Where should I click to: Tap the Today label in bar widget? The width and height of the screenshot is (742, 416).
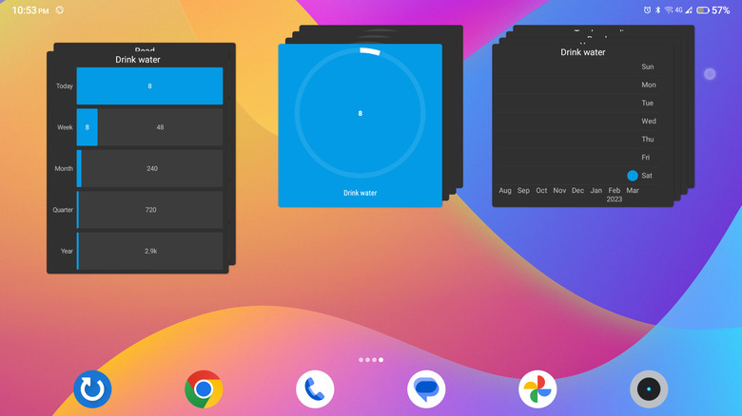click(x=65, y=86)
